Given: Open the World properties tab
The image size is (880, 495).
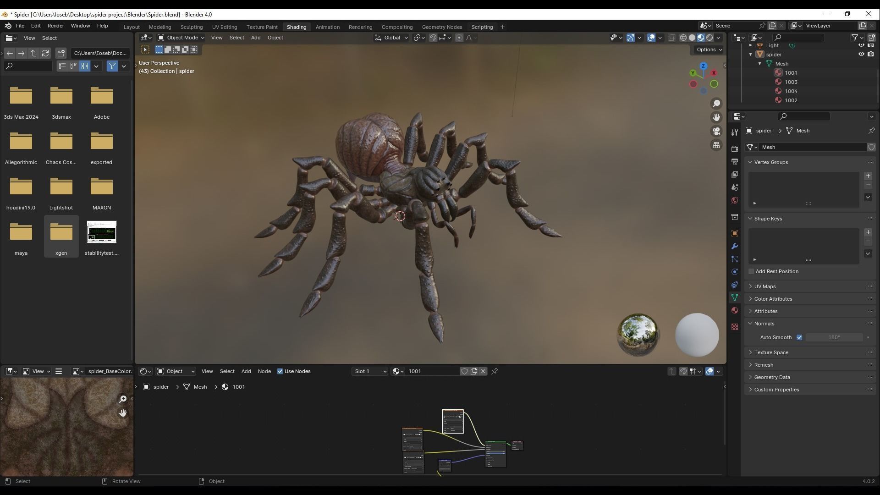Looking at the screenshot, I should 735,200.
